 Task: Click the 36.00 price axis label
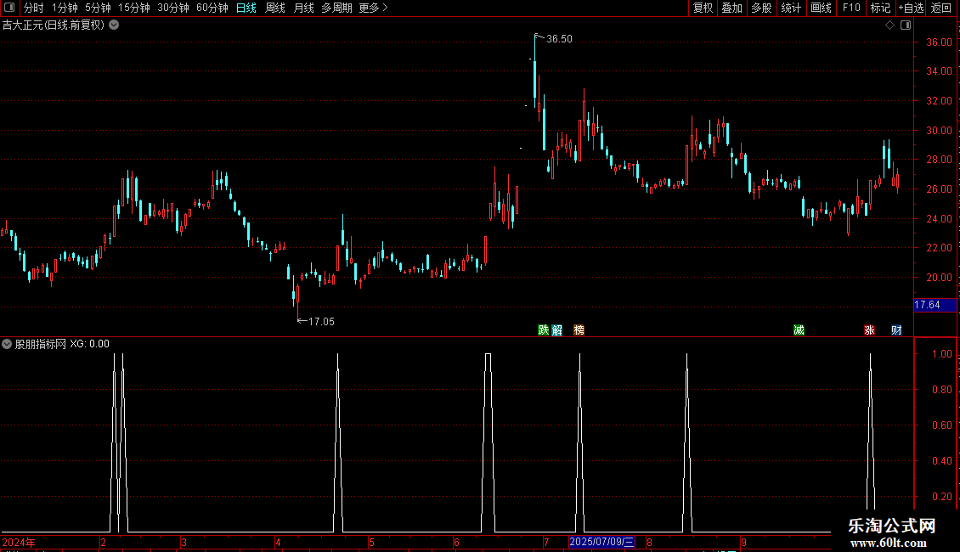(x=939, y=42)
